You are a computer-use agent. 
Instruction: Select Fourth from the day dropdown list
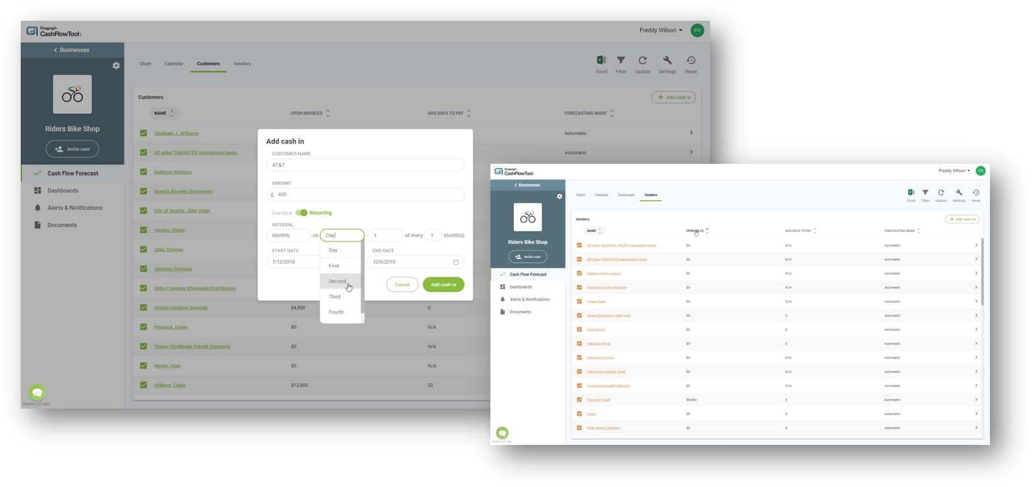pyautogui.click(x=341, y=312)
